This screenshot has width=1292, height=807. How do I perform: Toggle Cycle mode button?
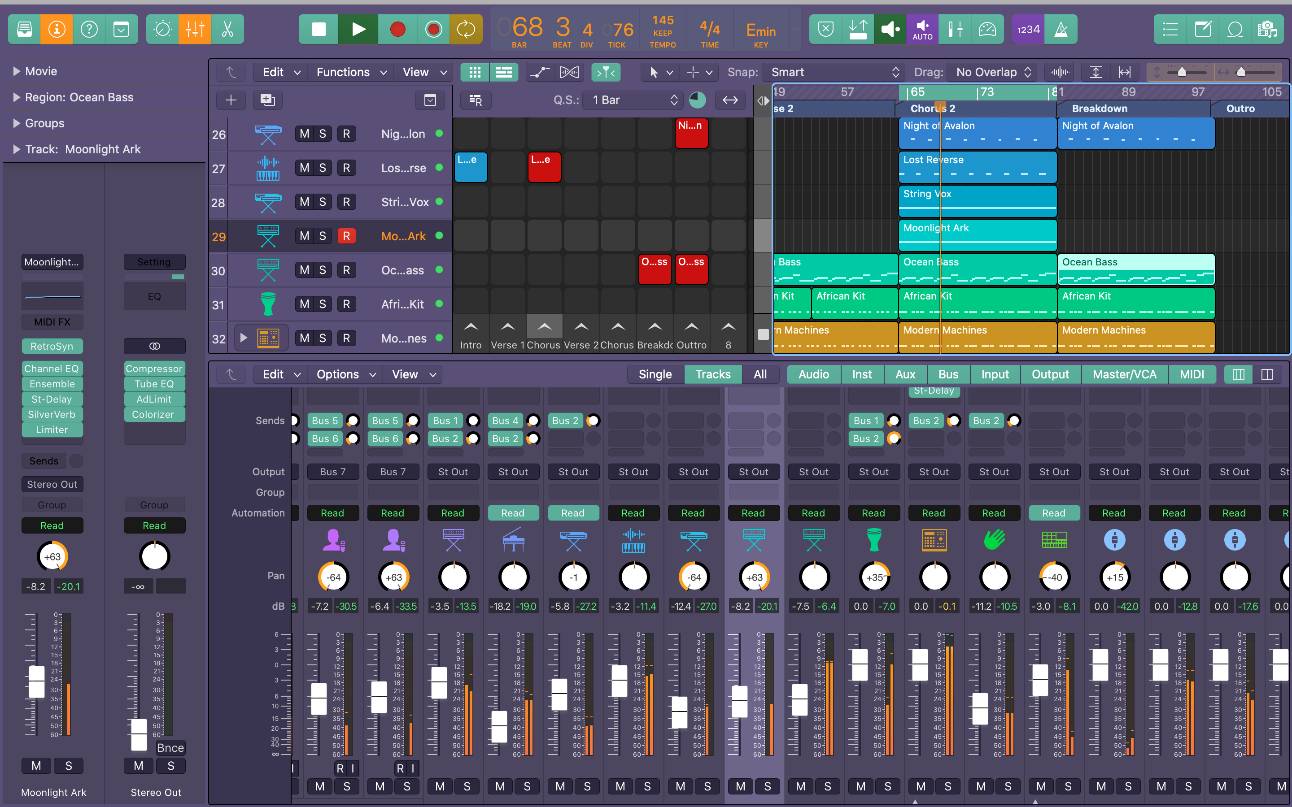[x=466, y=29]
